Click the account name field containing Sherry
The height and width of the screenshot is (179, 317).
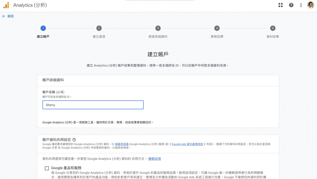click(93, 105)
